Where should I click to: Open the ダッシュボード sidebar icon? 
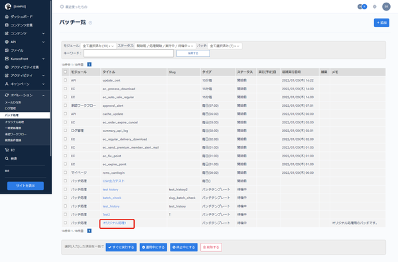point(7,17)
